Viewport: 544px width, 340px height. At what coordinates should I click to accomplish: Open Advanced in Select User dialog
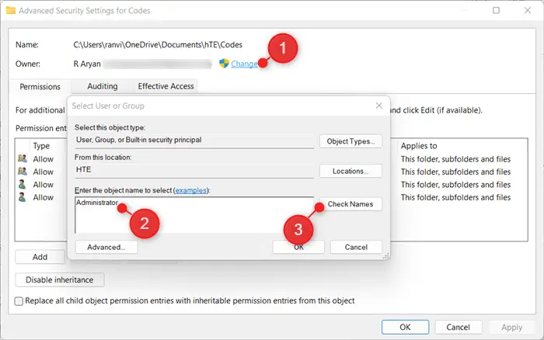(x=106, y=247)
